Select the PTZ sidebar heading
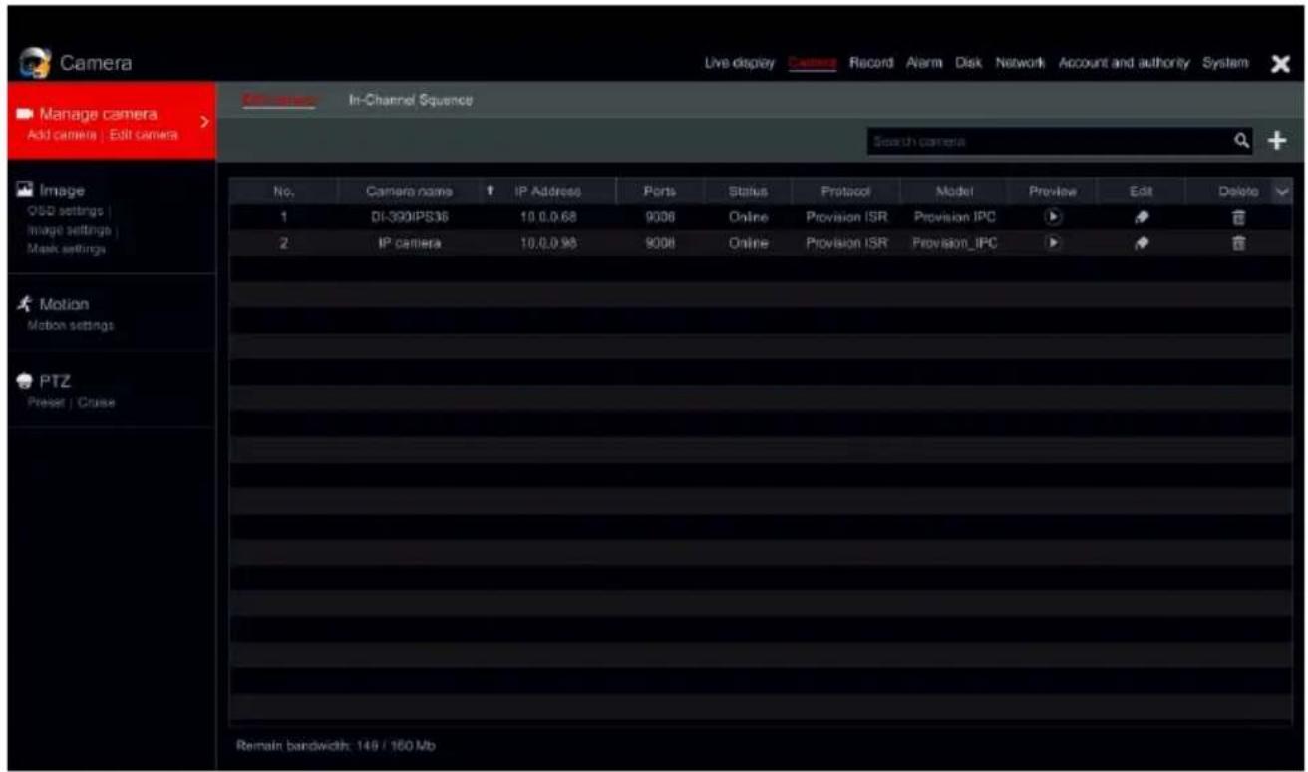Screen dimensions: 1308x772 tap(53, 382)
